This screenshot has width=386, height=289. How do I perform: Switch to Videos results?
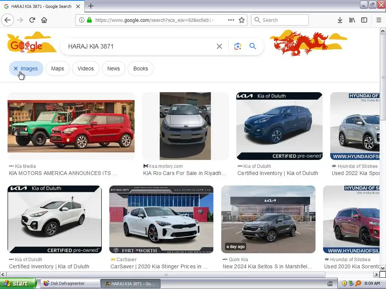(x=86, y=68)
